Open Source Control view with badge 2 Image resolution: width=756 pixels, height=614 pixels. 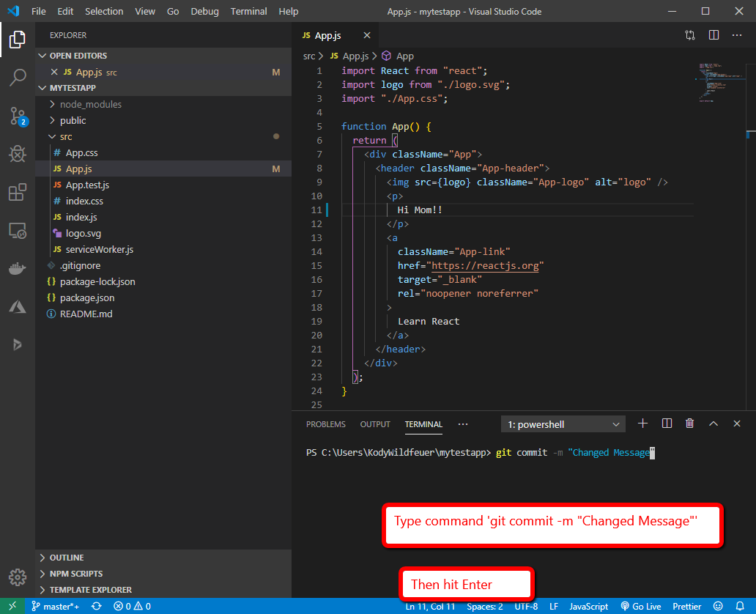pos(18,116)
